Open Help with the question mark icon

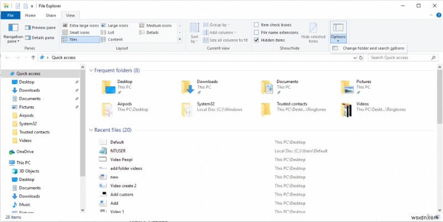pyautogui.click(x=437, y=15)
